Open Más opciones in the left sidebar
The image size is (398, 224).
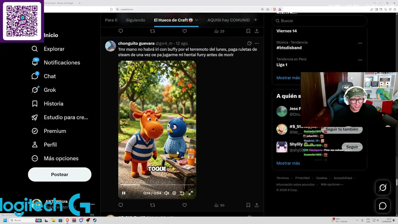coord(55,158)
